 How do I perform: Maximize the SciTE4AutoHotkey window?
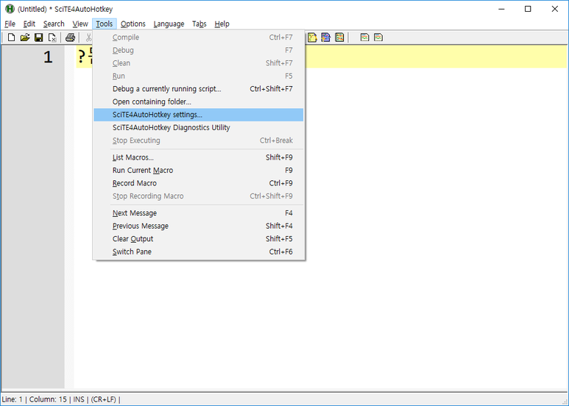[x=528, y=9]
